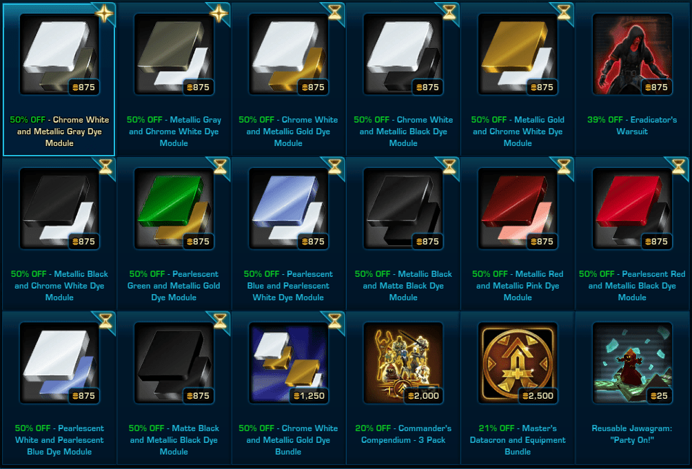Screen dimensions: 692x469
Task: Choose the Reusable Jawagram Party On icon
Action: (632, 363)
